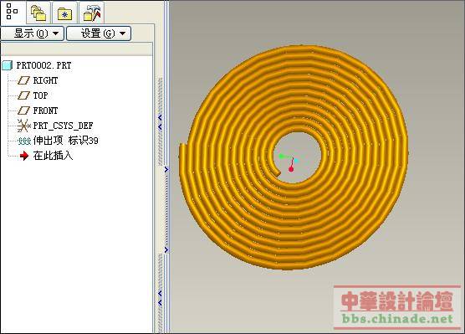Click the coordinate system triad in viewport
Viewport: 465px width, 334px height.
pos(289,162)
